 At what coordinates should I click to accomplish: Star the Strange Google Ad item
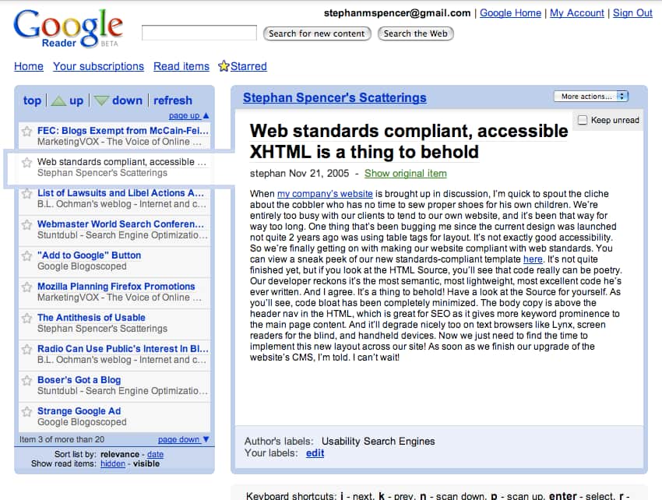[27, 412]
